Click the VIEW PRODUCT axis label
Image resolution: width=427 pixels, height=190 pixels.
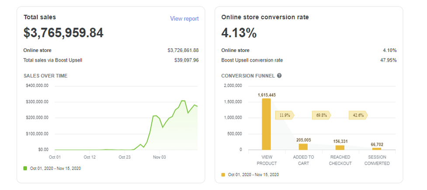(267, 160)
